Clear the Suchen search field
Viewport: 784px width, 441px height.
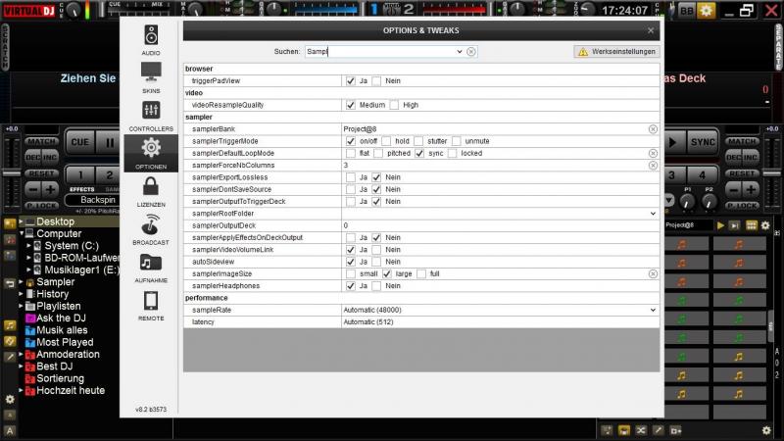(471, 52)
